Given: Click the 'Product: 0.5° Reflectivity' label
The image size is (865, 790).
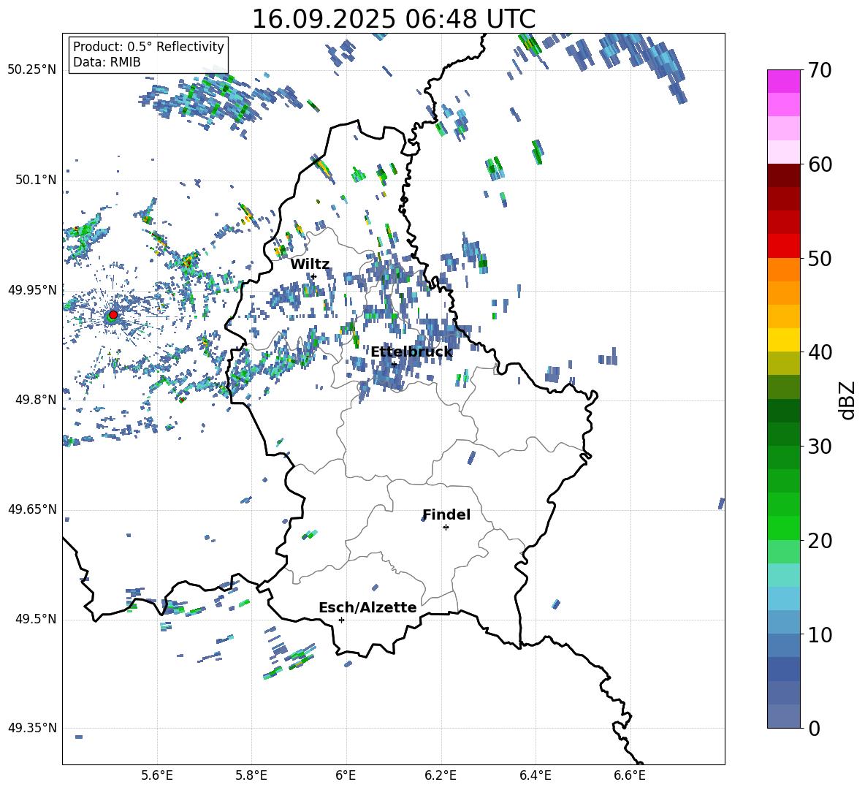Looking at the screenshot, I should 148,46.
